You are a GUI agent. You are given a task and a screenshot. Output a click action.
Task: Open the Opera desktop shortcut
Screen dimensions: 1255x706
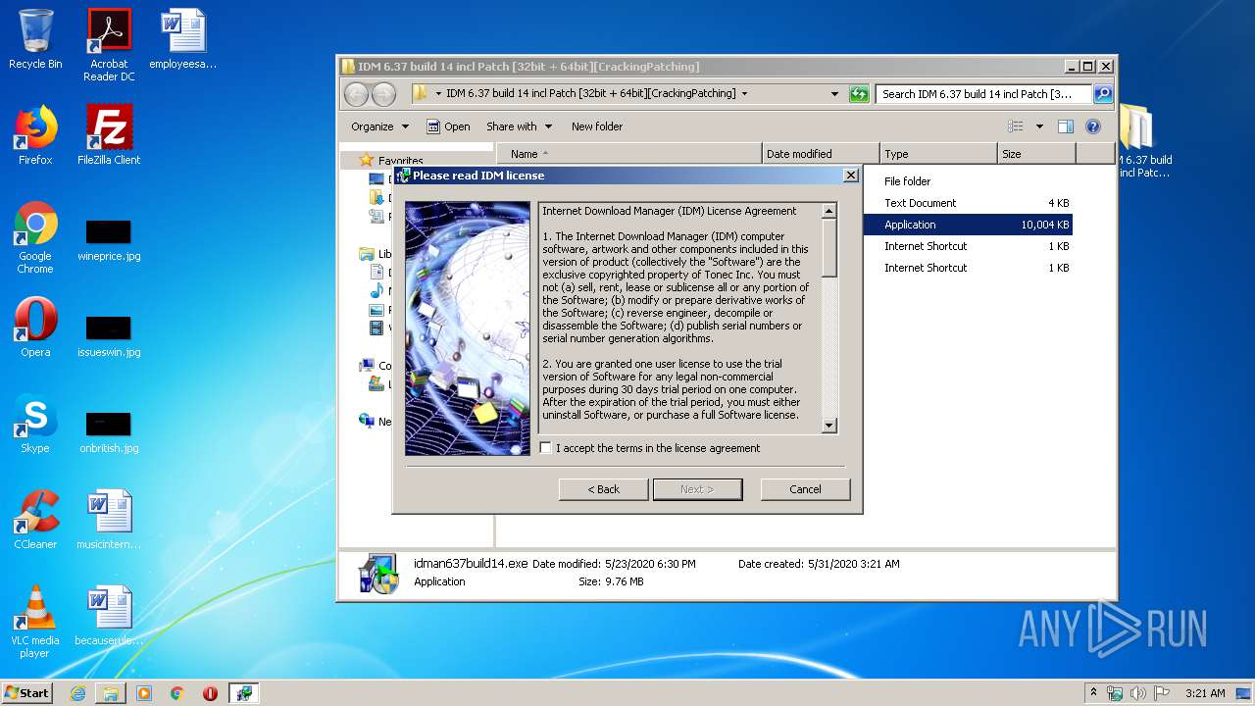coord(35,328)
